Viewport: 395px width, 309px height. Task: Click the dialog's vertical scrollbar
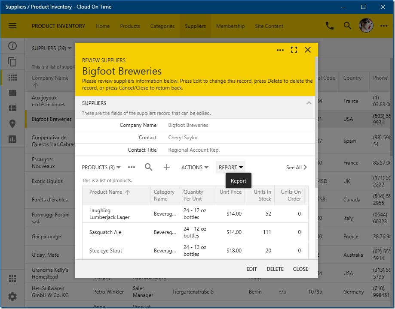click(316, 121)
